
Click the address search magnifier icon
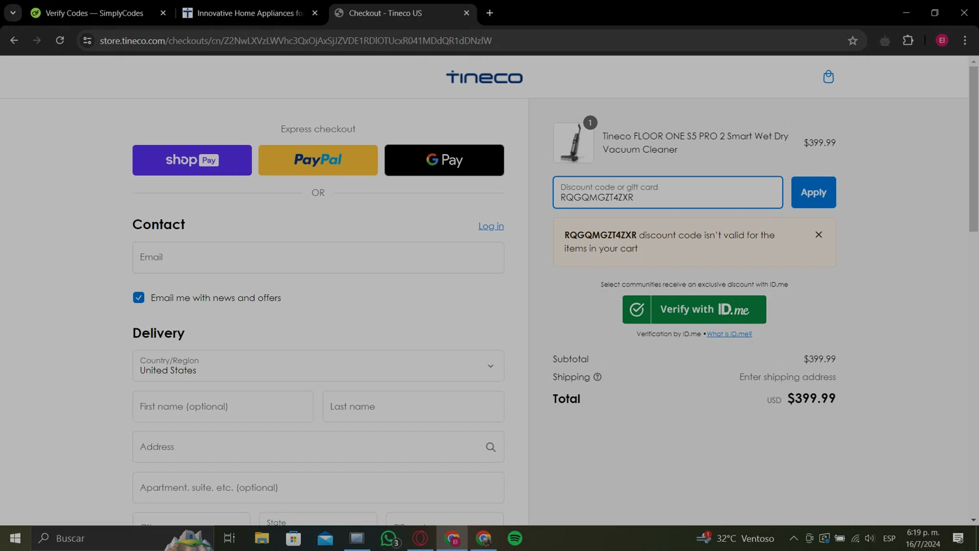[491, 447]
